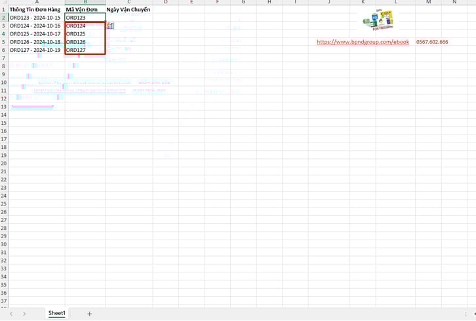
Task: Select cell B2 containing ORD123
Action: click(x=85, y=18)
